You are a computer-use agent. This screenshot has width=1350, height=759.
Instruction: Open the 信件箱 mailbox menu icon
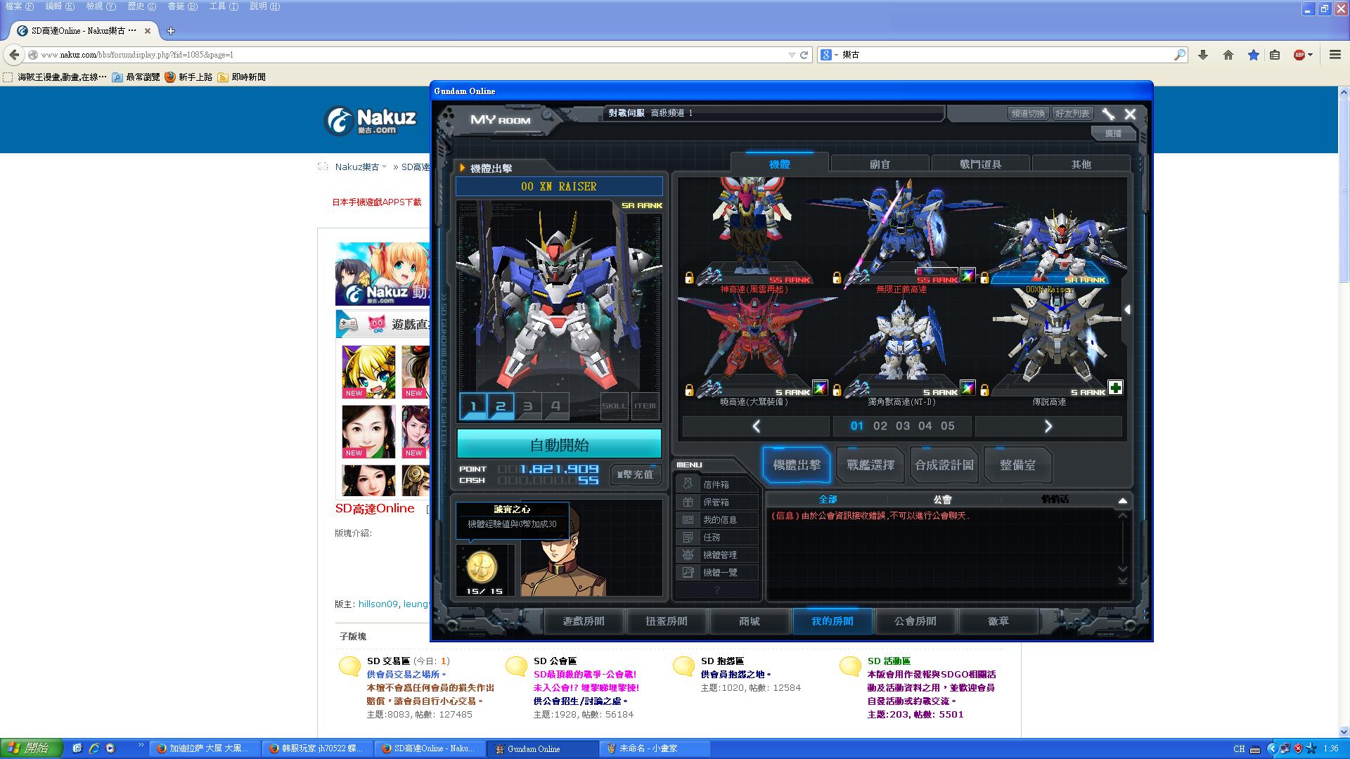pos(688,484)
